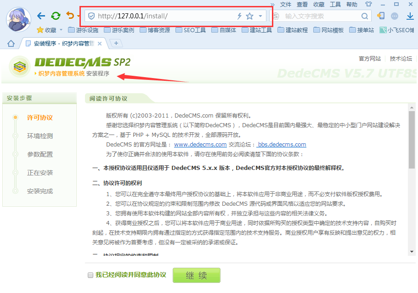Click the search box input field
The image size is (418, 293).
tap(321, 16)
